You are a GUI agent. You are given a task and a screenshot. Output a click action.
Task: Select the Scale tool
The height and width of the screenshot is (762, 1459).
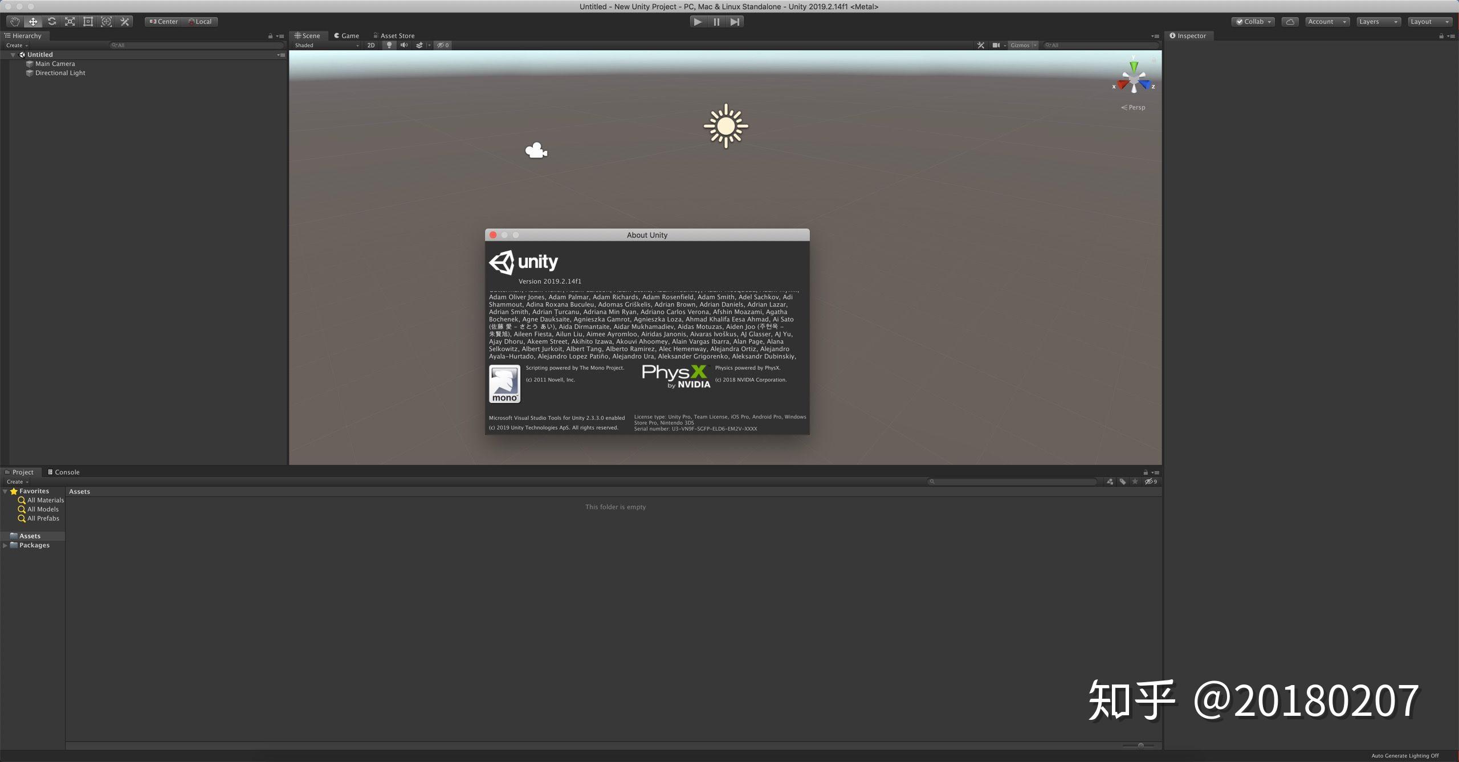coord(70,21)
